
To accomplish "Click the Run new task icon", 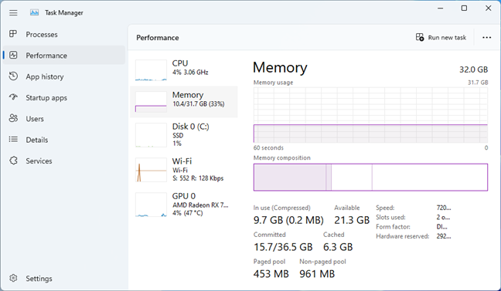I will [x=420, y=37].
